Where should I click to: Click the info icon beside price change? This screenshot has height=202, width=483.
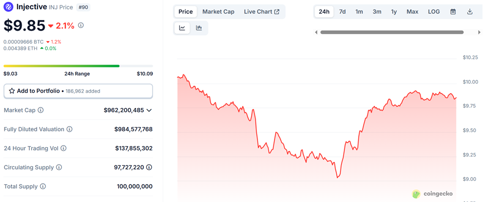81,26
